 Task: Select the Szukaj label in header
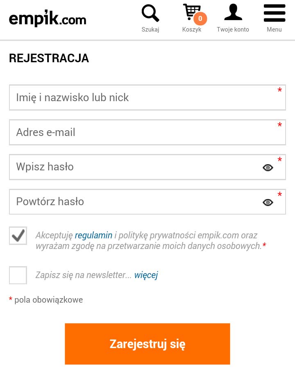point(150,29)
